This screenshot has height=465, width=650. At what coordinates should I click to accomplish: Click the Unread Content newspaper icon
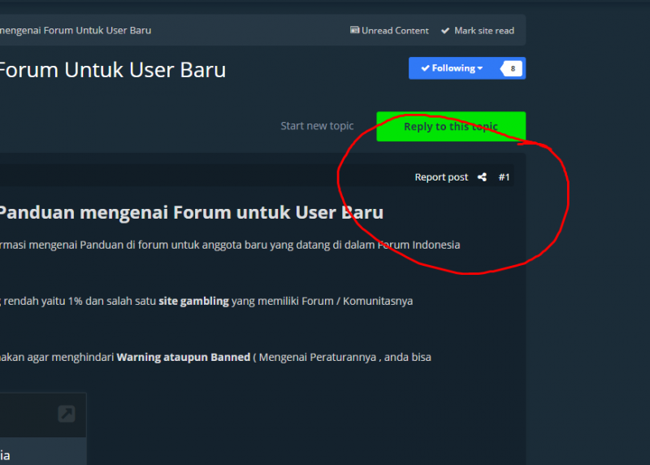[354, 30]
